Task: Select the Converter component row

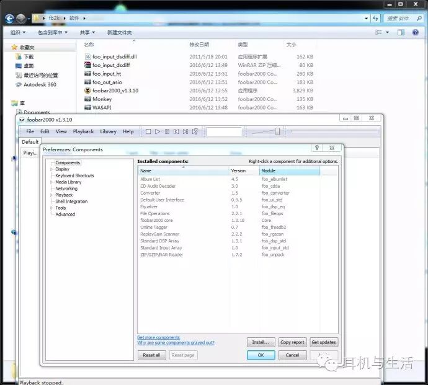Action: (238, 193)
